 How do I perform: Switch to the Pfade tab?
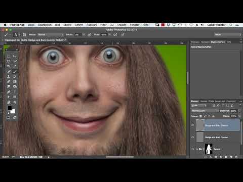point(211,101)
